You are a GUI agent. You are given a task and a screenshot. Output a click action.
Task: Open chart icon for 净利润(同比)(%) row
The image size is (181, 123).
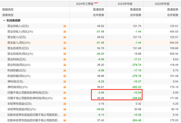click(65, 87)
